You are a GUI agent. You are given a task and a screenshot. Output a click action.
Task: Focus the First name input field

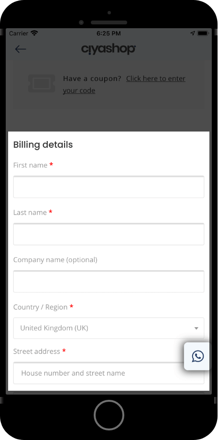tap(109, 187)
